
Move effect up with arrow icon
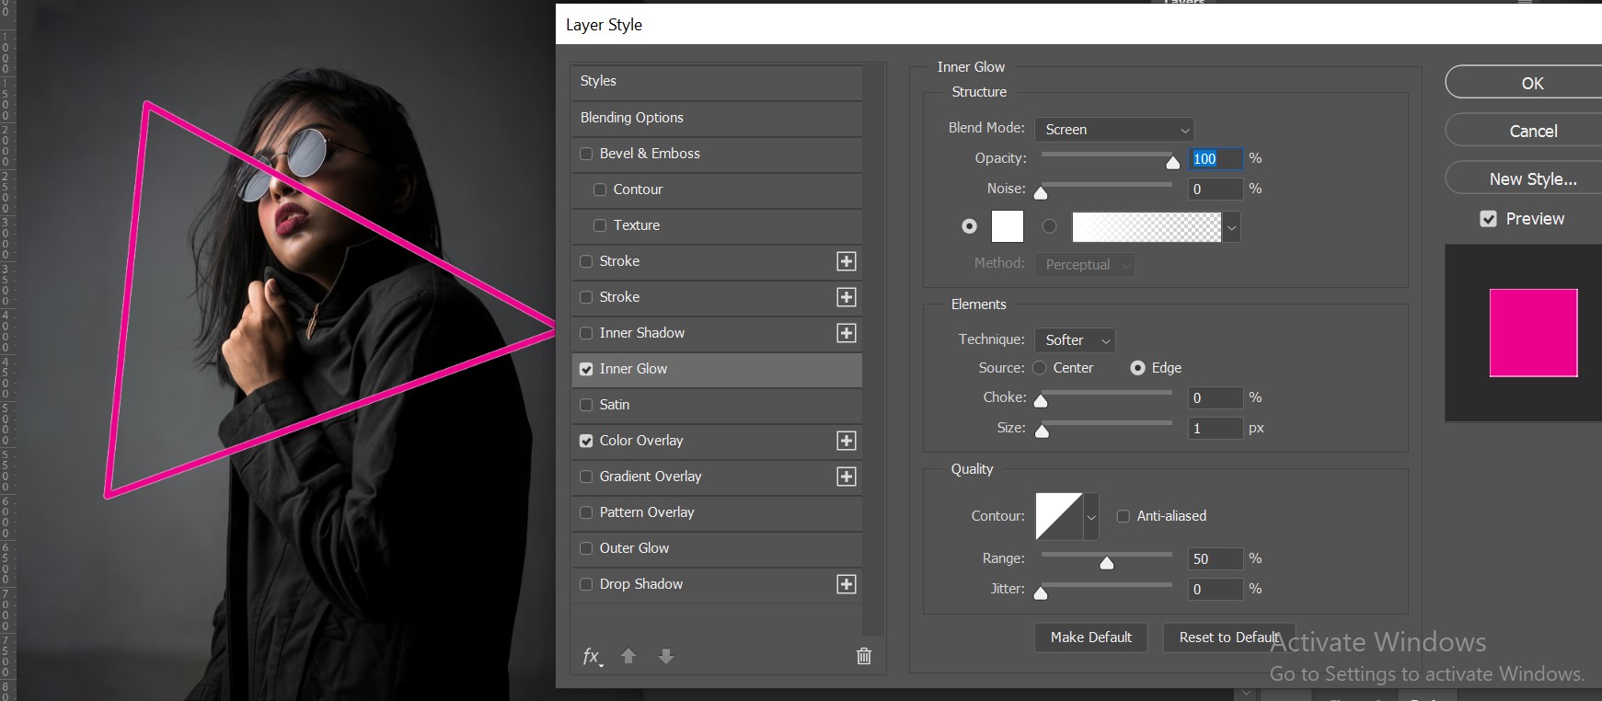pyautogui.click(x=628, y=656)
